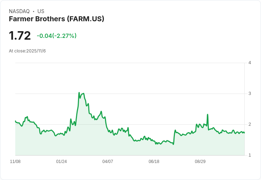Click the 1 price axis label
Image resolution: width=261 pixels, height=180 pixels.
(x=250, y=155)
